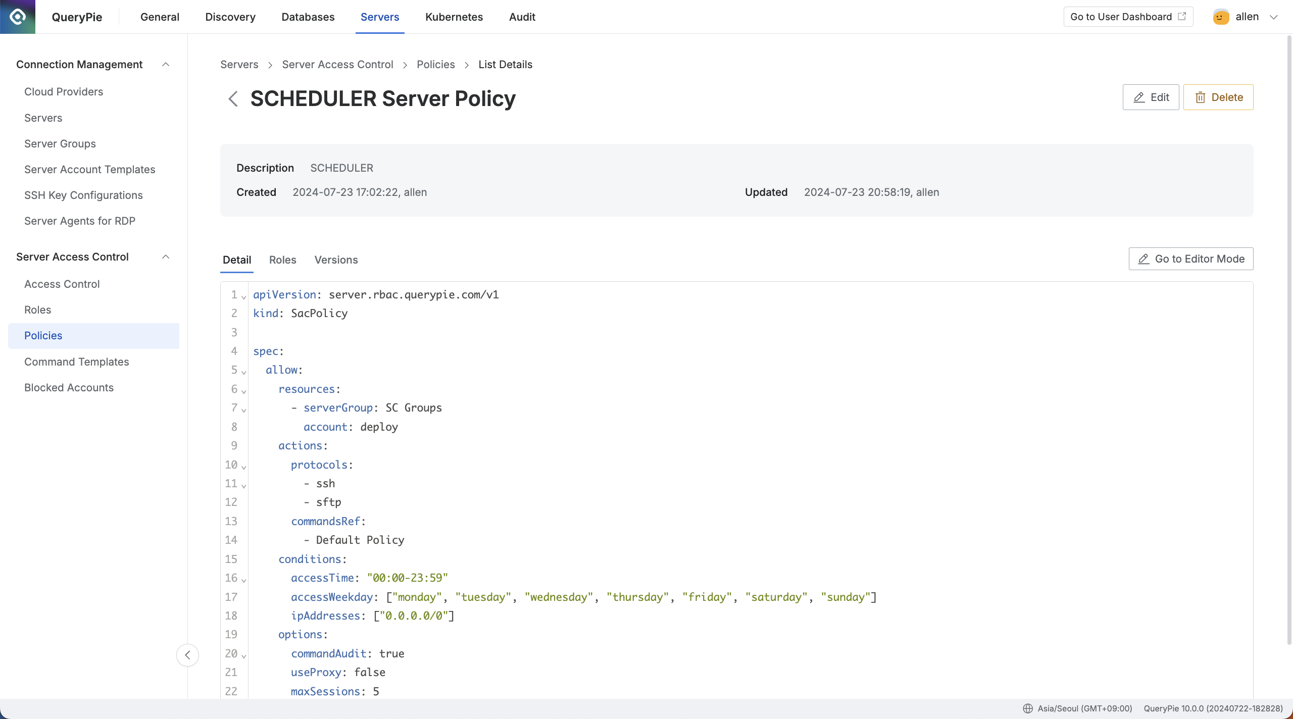Fold code line 10 protocols arrow
Image resolution: width=1293 pixels, height=719 pixels.
coord(243,467)
